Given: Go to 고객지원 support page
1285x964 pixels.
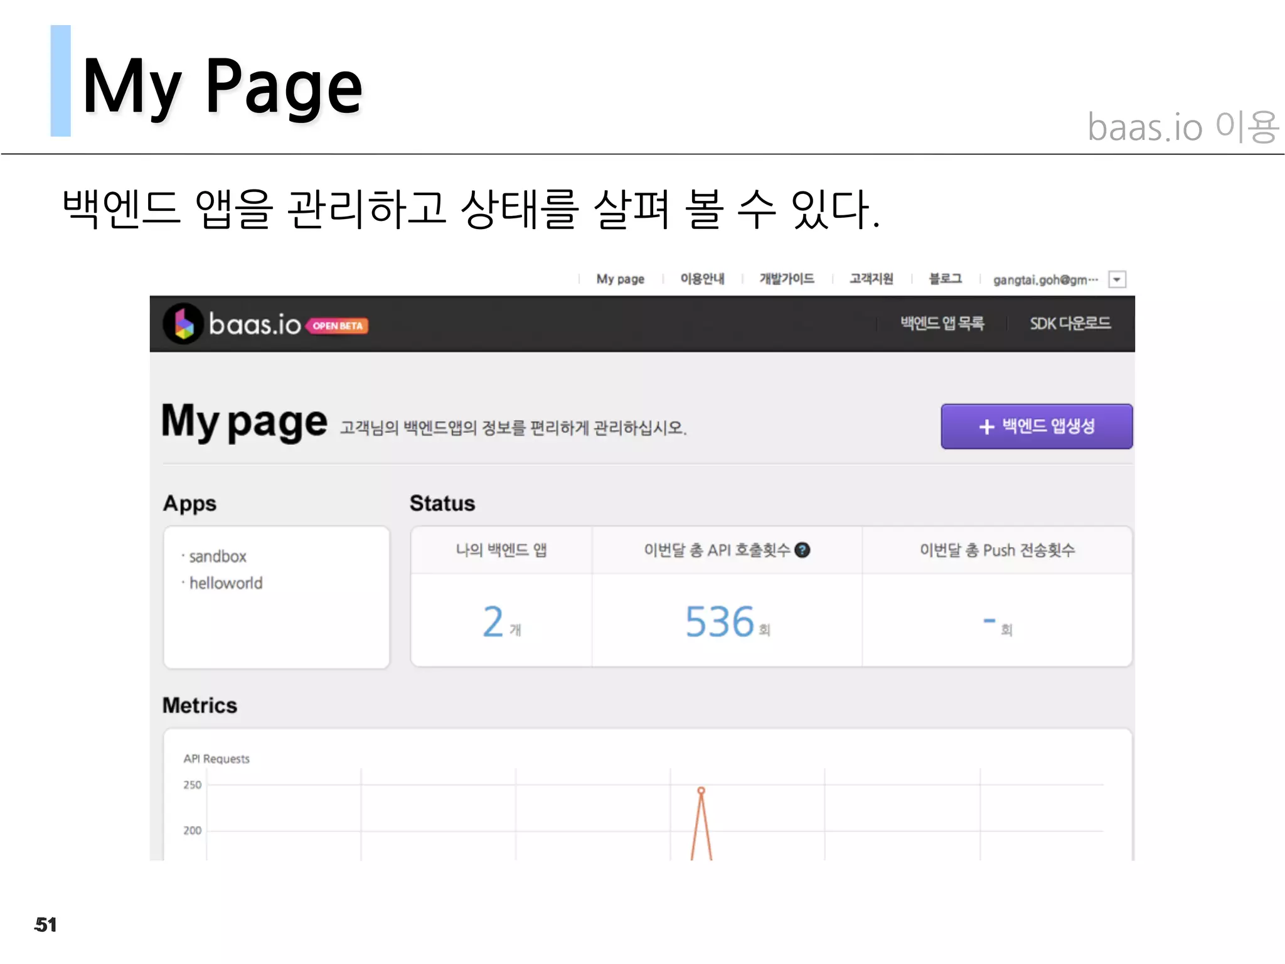Looking at the screenshot, I should pyautogui.click(x=871, y=279).
